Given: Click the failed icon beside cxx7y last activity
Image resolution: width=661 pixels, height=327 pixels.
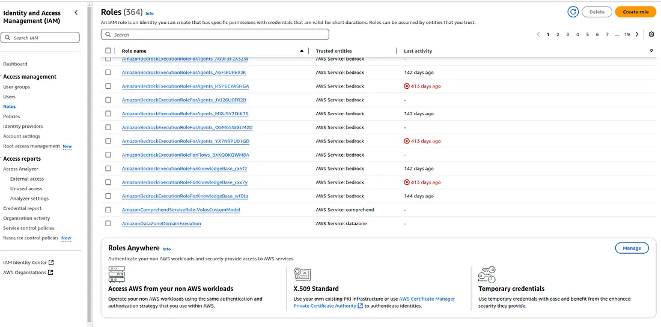Looking at the screenshot, I should click(407, 182).
